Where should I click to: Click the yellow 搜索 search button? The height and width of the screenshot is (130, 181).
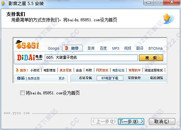coord(151,58)
